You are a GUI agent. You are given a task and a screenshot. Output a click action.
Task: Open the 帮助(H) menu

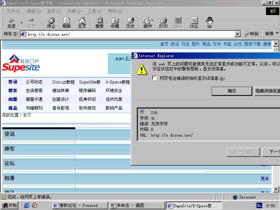[115, 11]
